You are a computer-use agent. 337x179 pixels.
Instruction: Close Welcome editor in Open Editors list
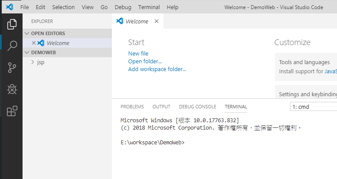[x=34, y=43]
